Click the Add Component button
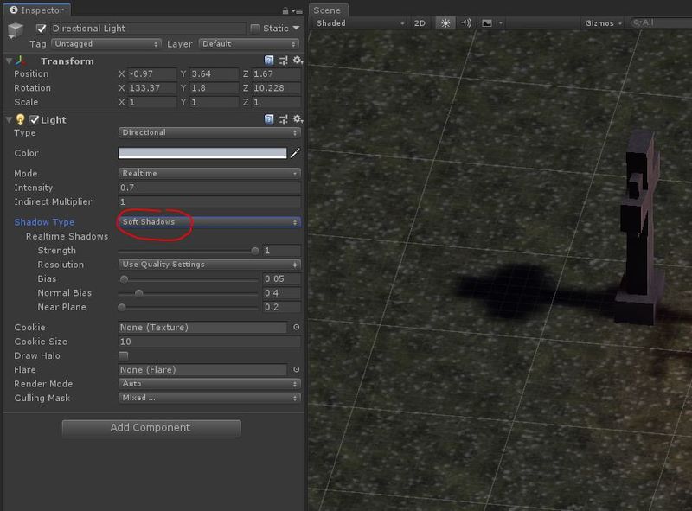Viewport: 692px width, 511px height. pyautogui.click(x=151, y=428)
